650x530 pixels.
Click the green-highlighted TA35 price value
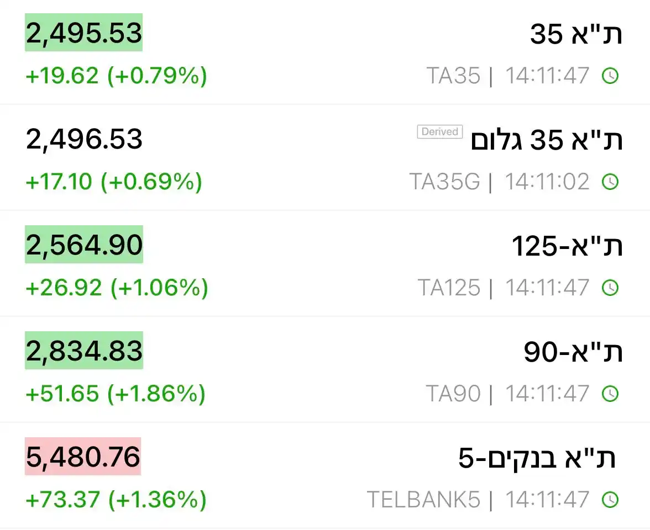[x=84, y=33]
